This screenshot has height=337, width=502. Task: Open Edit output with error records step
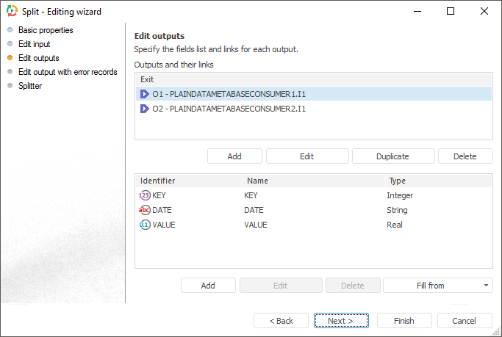(x=68, y=72)
